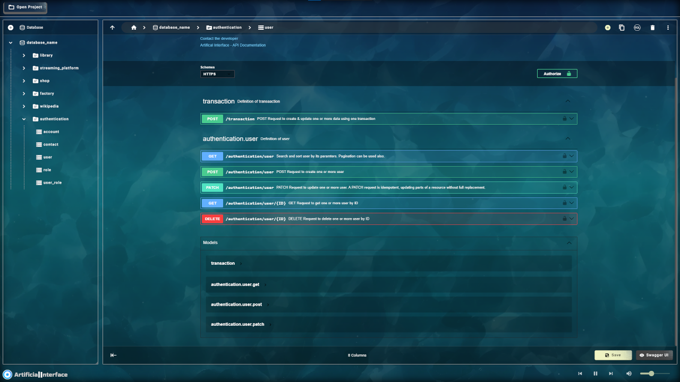Click the trash delete icon
The image size is (680, 382).
tap(652, 28)
